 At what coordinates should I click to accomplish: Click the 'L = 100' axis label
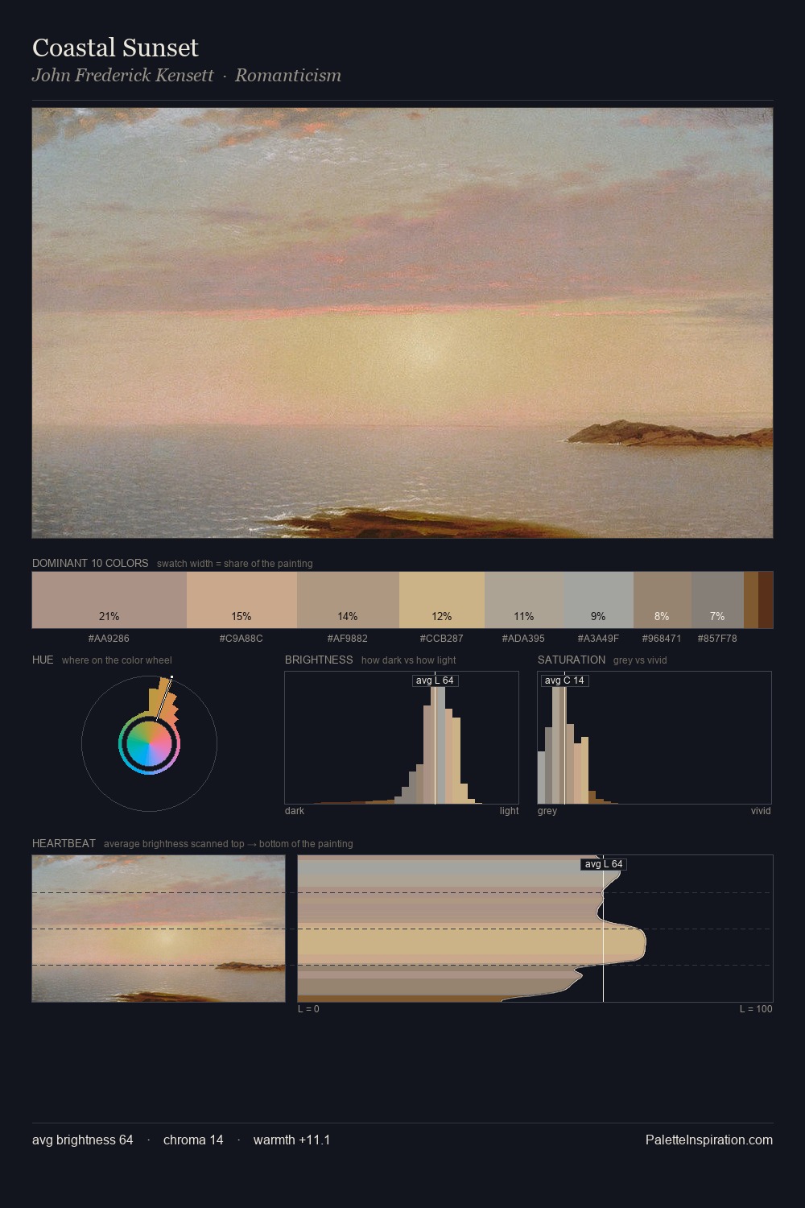click(x=756, y=1009)
